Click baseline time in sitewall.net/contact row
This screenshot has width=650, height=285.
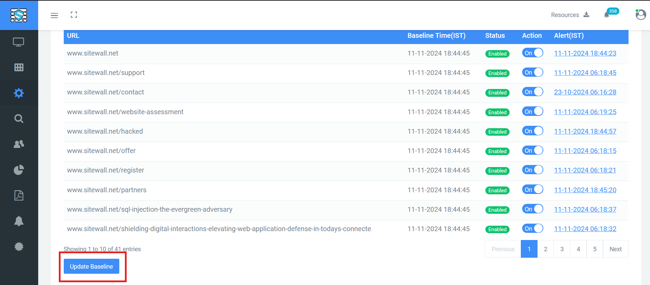click(439, 92)
